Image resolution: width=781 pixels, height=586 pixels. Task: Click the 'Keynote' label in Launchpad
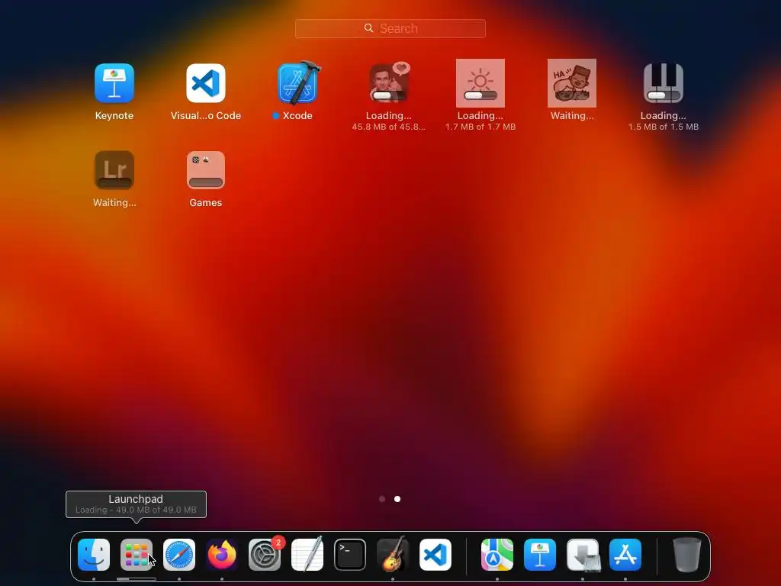coord(114,116)
